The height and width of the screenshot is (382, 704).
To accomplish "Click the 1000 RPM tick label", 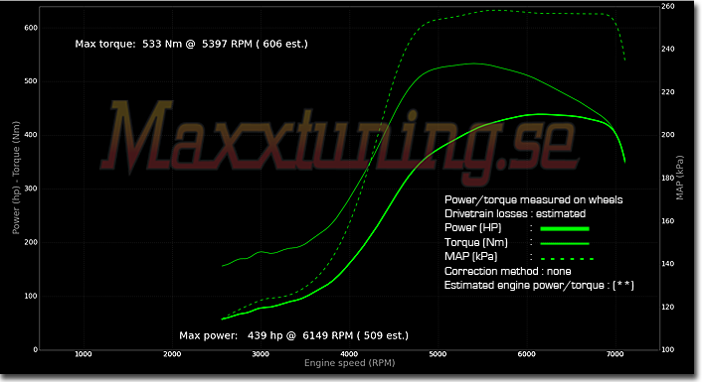I will (x=84, y=354).
